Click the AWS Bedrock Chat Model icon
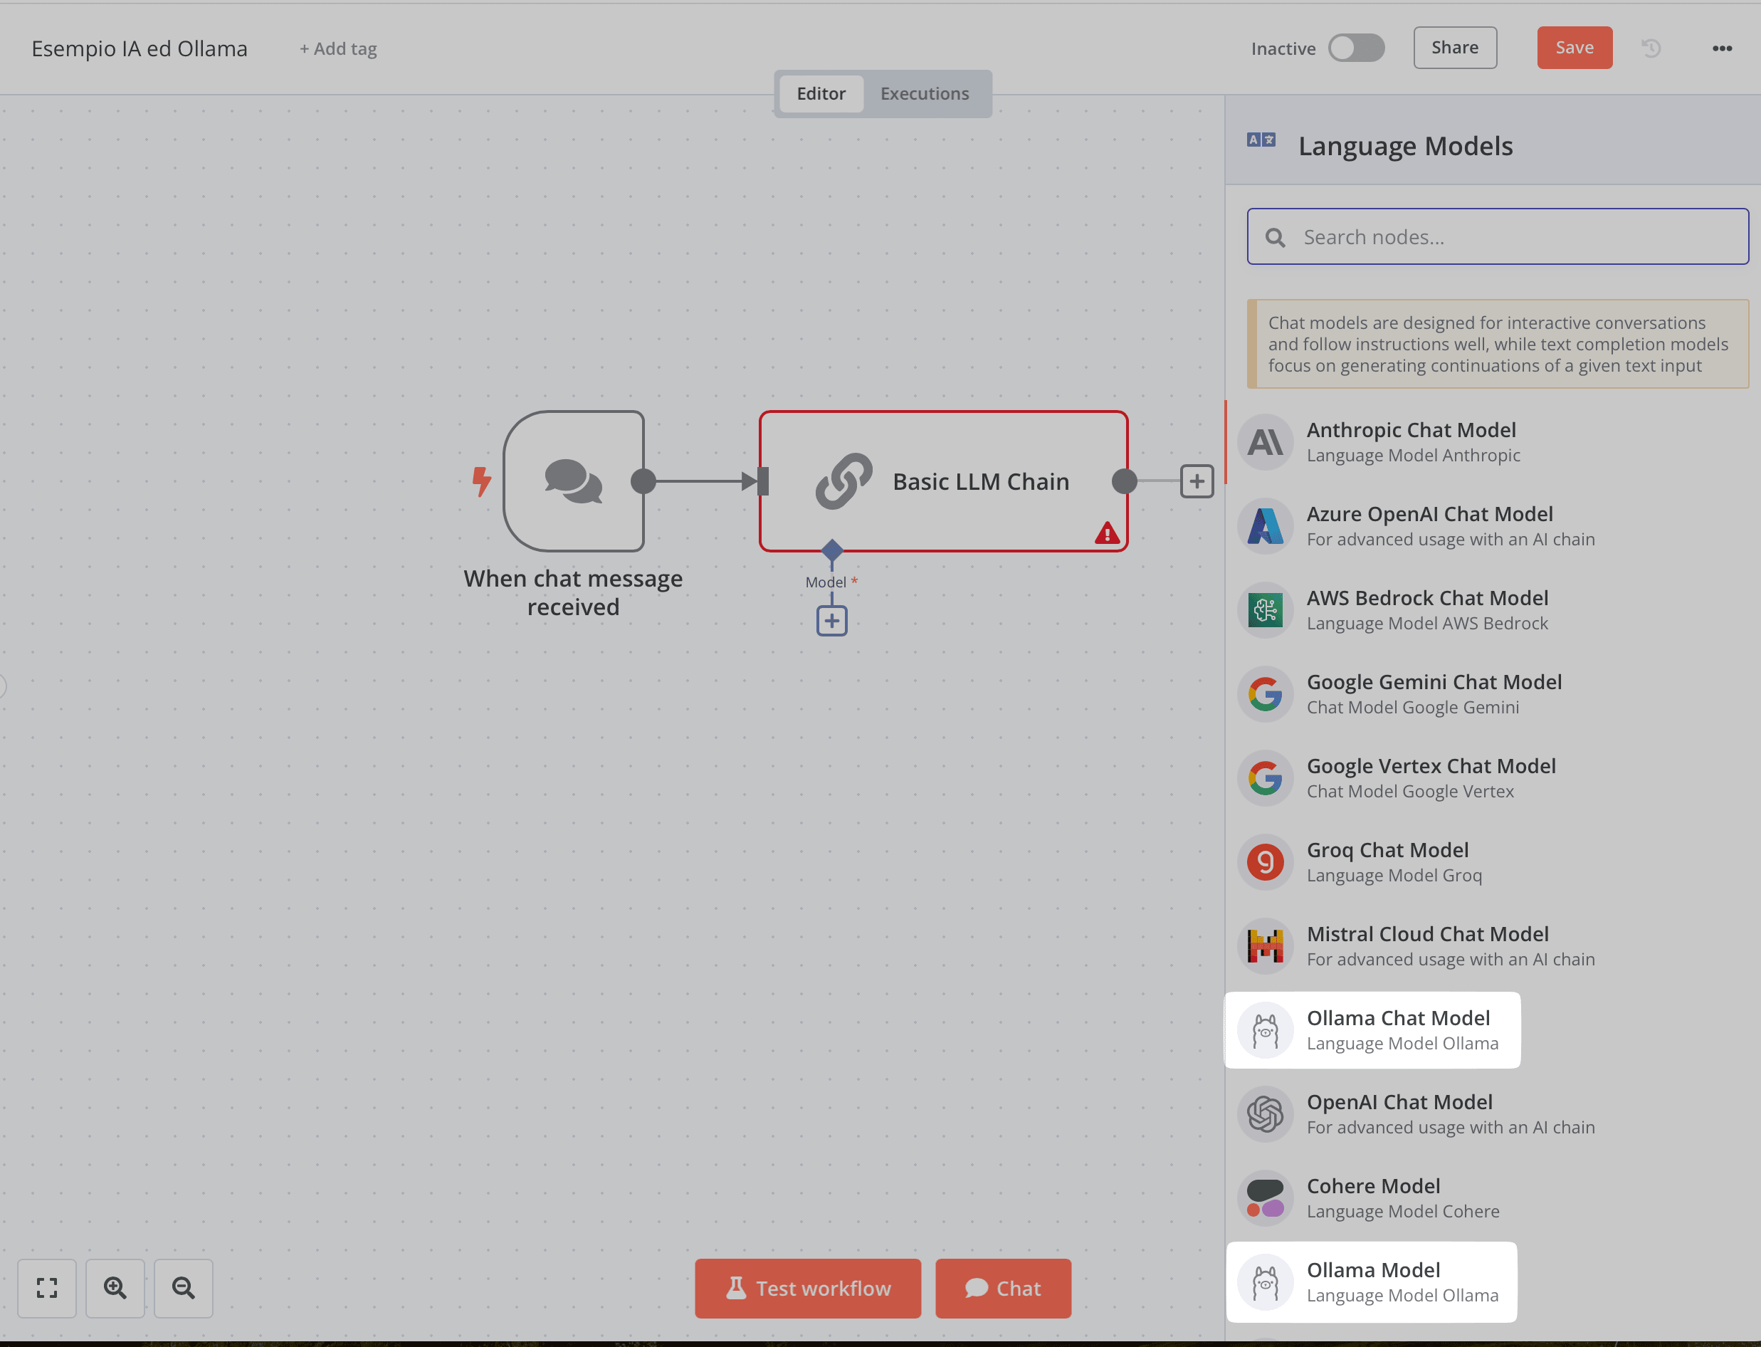 point(1265,610)
